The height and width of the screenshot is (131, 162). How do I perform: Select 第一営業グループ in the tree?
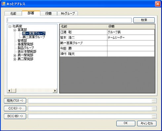point(34,33)
